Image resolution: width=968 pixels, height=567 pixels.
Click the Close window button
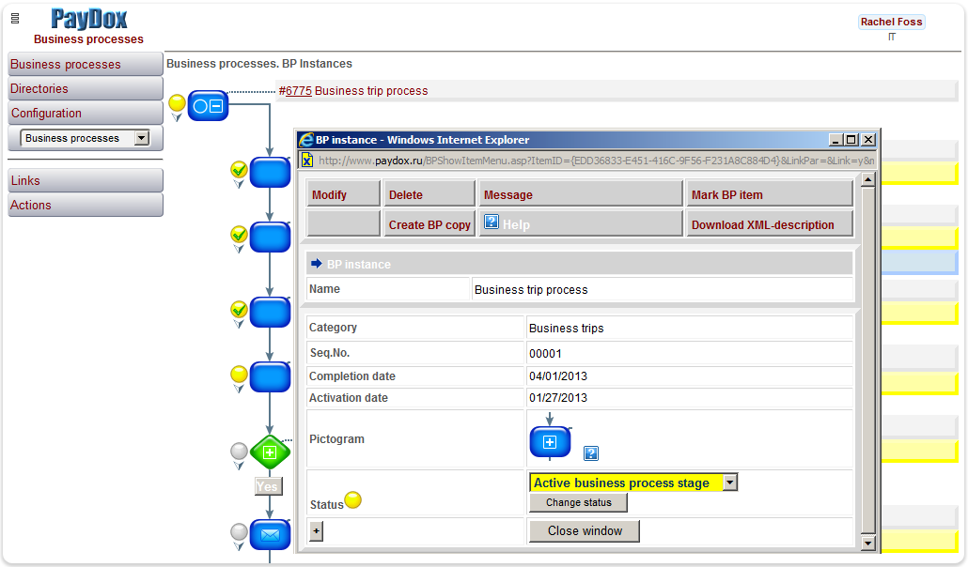coord(585,530)
